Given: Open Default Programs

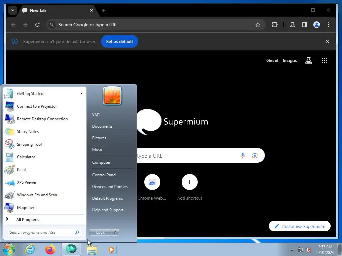Looking at the screenshot, I should click(x=108, y=198).
